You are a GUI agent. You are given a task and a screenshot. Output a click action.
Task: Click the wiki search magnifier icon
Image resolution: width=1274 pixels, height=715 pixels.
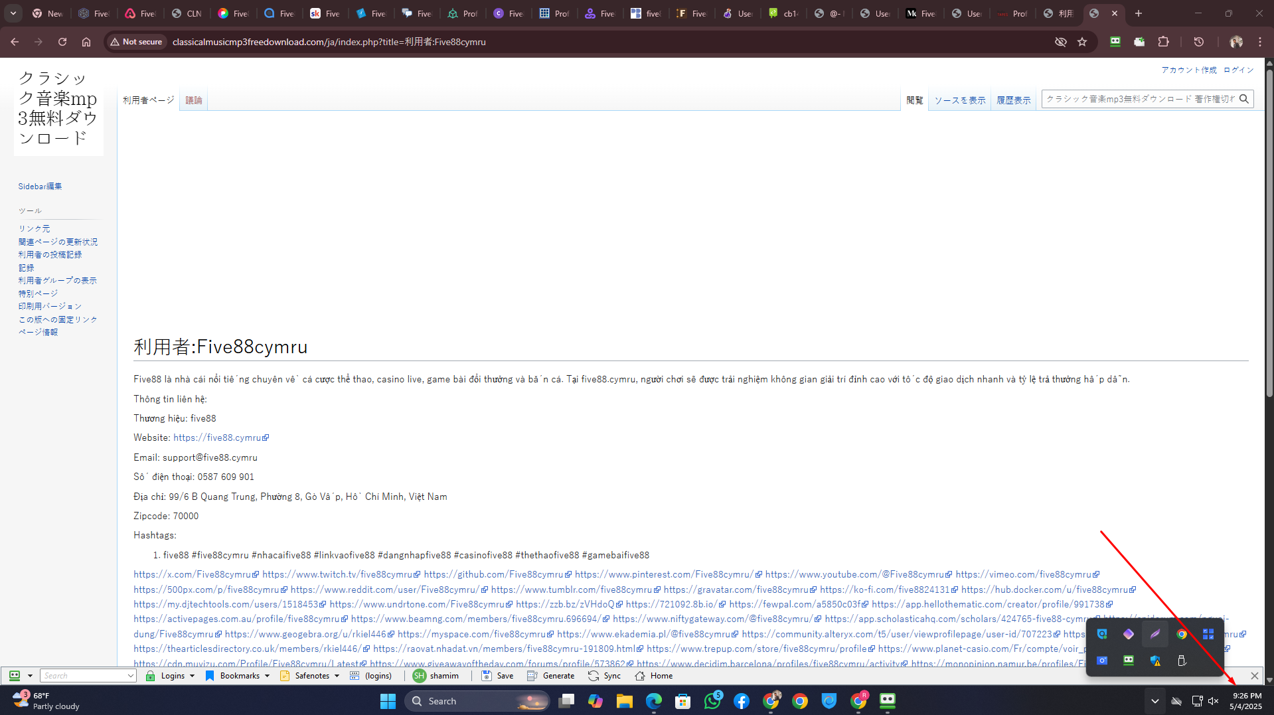click(x=1244, y=99)
